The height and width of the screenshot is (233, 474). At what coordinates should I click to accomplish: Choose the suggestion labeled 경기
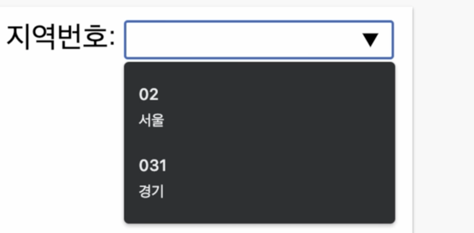tap(259, 178)
